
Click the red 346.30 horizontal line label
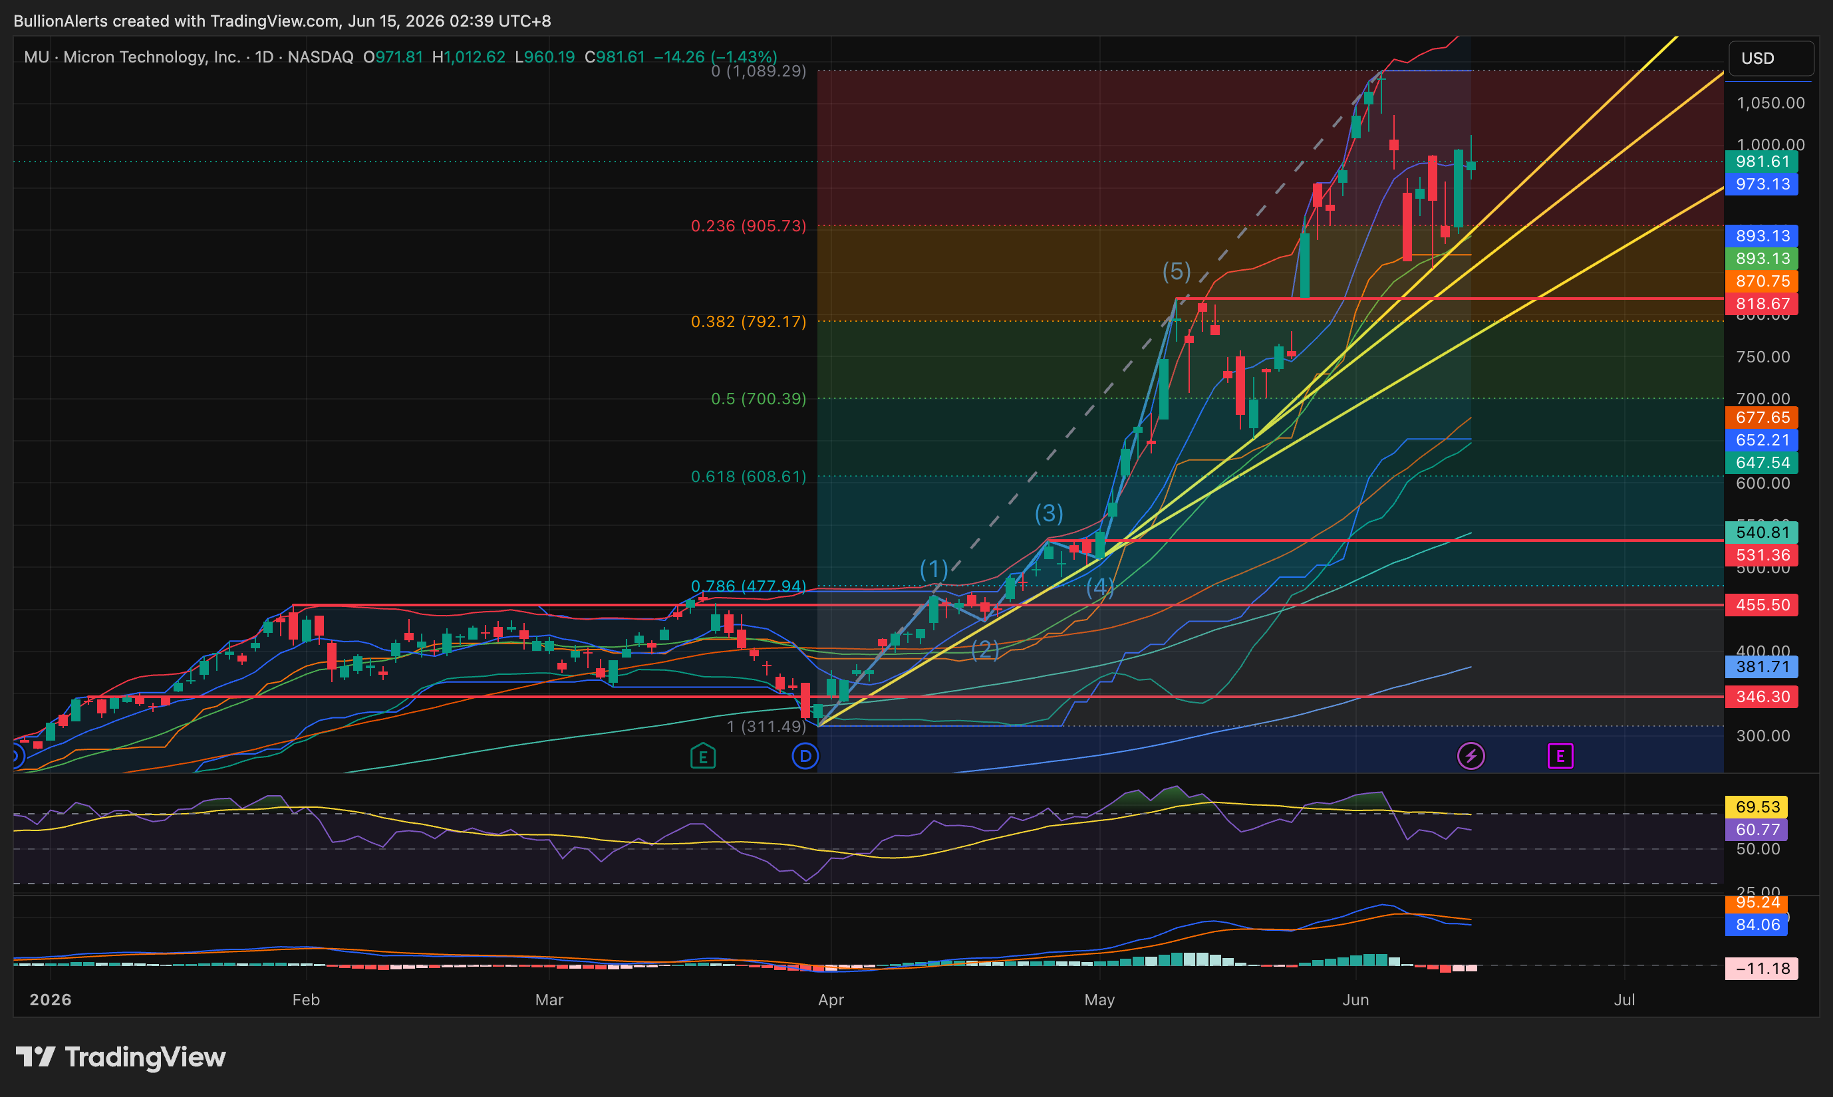(x=1762, y=697)
